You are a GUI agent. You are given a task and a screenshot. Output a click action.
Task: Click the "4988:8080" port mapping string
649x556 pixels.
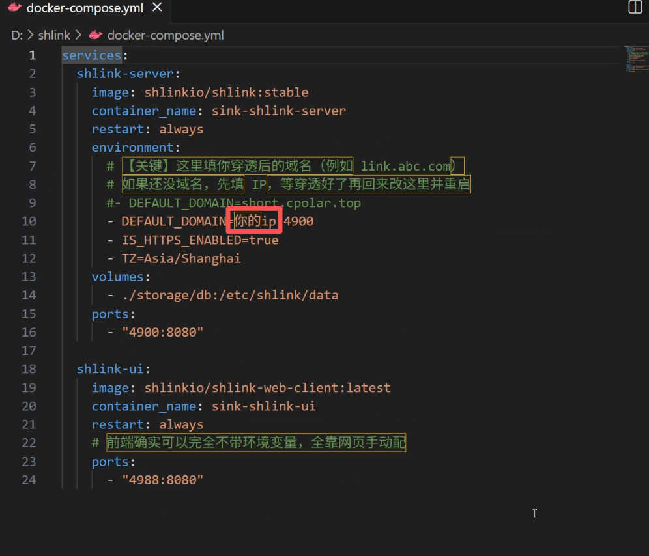coord(162,480)
